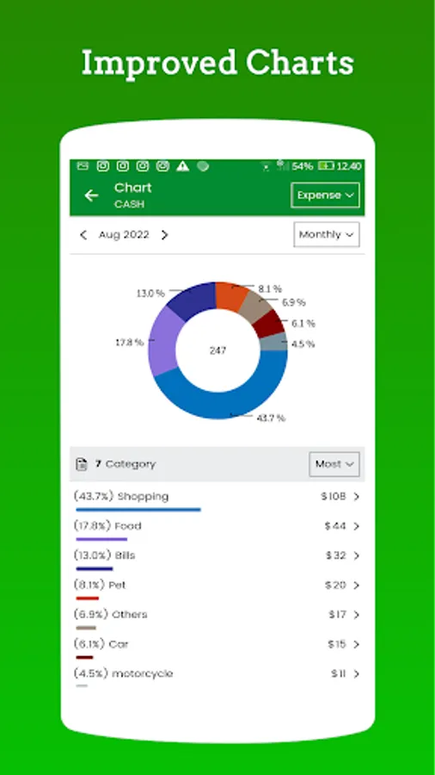The image size is (435, 775).
Task: Select the (8.1%) Pet row label
Action: [x=100, y=586]
